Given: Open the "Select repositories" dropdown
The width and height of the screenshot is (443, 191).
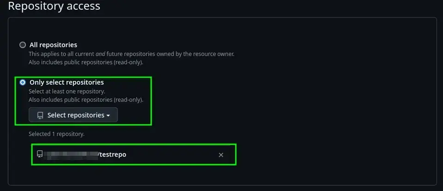Looking at the screenshot, I should point(73,115).
